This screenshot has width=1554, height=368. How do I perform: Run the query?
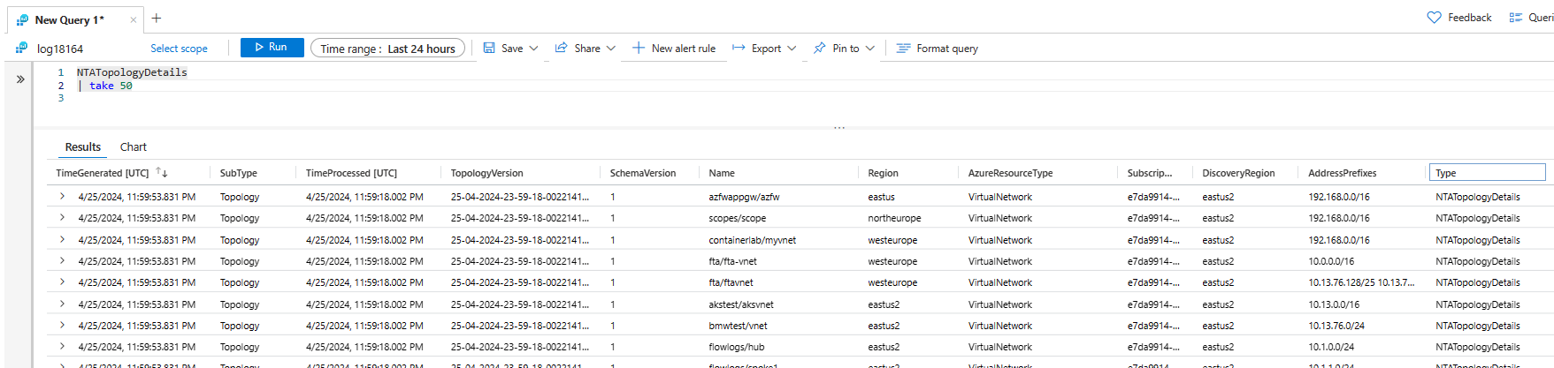click(272, 48)
